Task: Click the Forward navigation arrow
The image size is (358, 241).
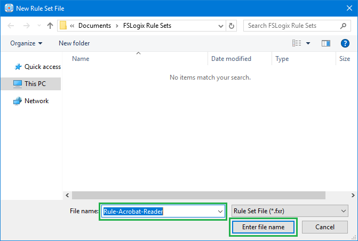Action: click(x=27, y=26)
